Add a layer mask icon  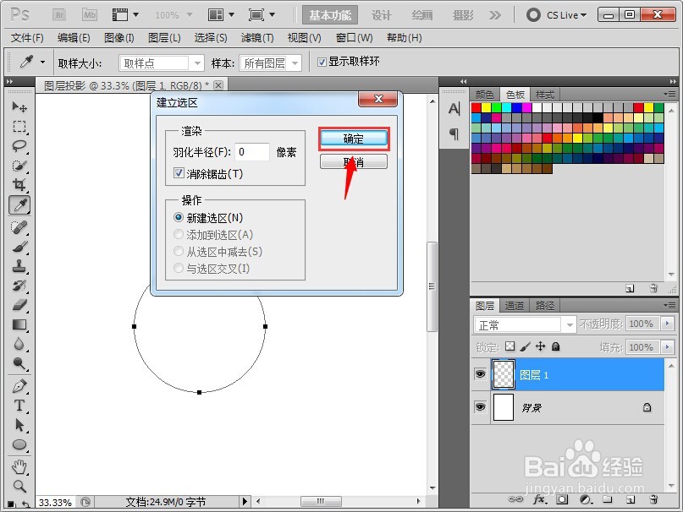click(x=562, y=499)
